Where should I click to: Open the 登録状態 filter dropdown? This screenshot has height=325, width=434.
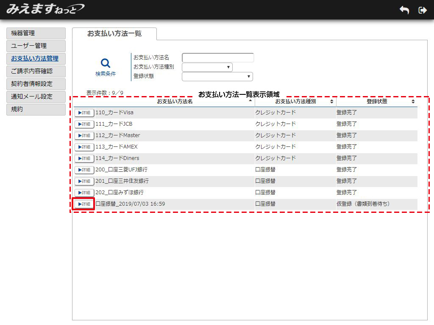(217, 76)
